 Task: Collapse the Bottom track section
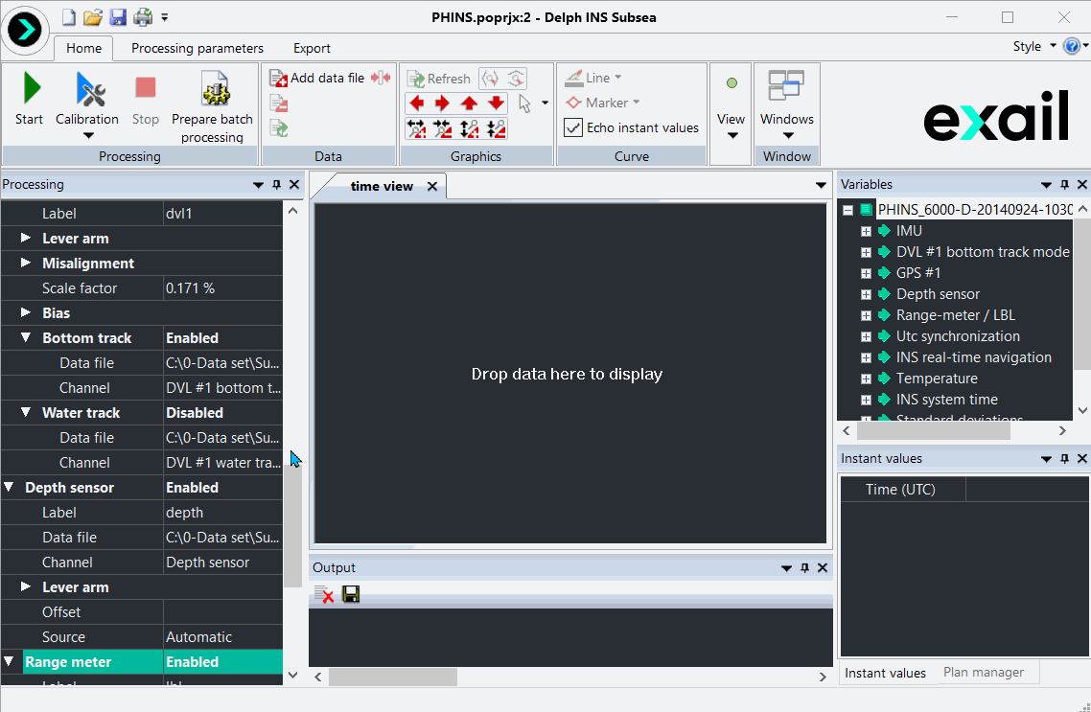coord(26,338)
